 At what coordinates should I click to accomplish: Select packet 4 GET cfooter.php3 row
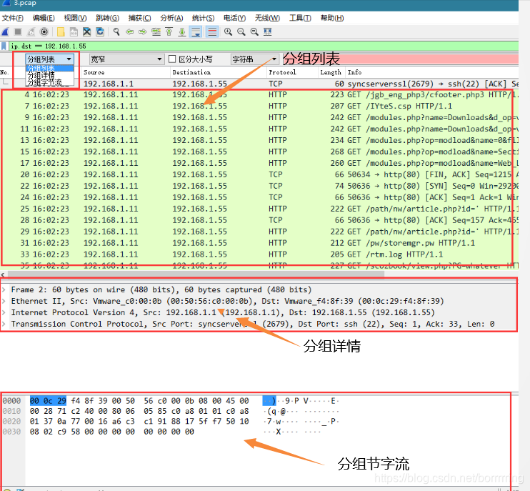click(x=259, y=94)
